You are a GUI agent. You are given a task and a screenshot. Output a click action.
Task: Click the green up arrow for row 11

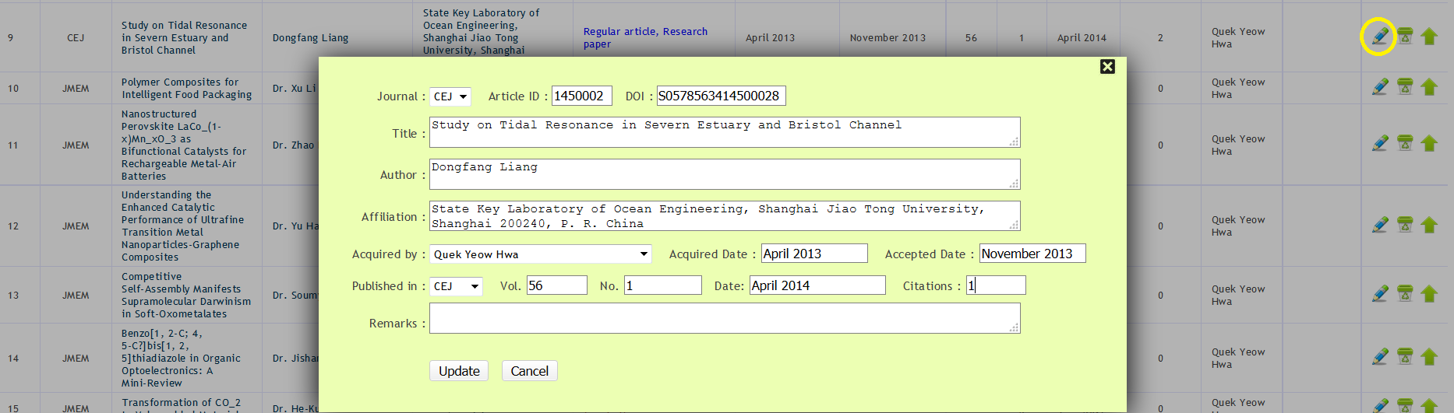[1428, 144]
